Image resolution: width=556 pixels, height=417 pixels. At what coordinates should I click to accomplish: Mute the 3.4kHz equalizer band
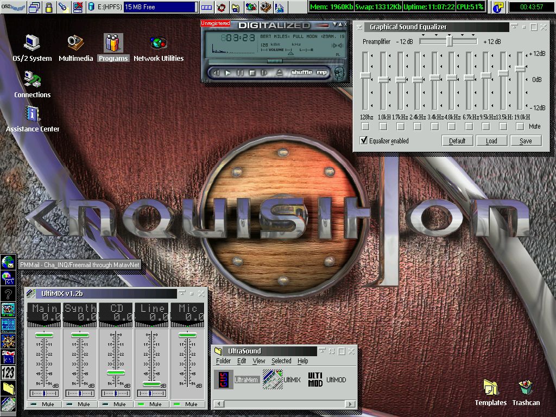click(x=435, y=126)
